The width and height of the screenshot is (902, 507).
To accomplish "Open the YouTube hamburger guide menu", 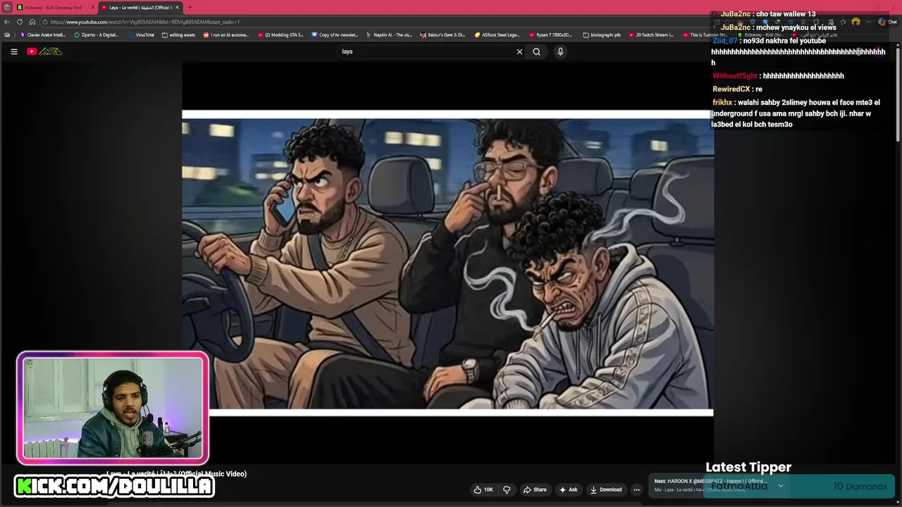I will click(x=13, y=51).
